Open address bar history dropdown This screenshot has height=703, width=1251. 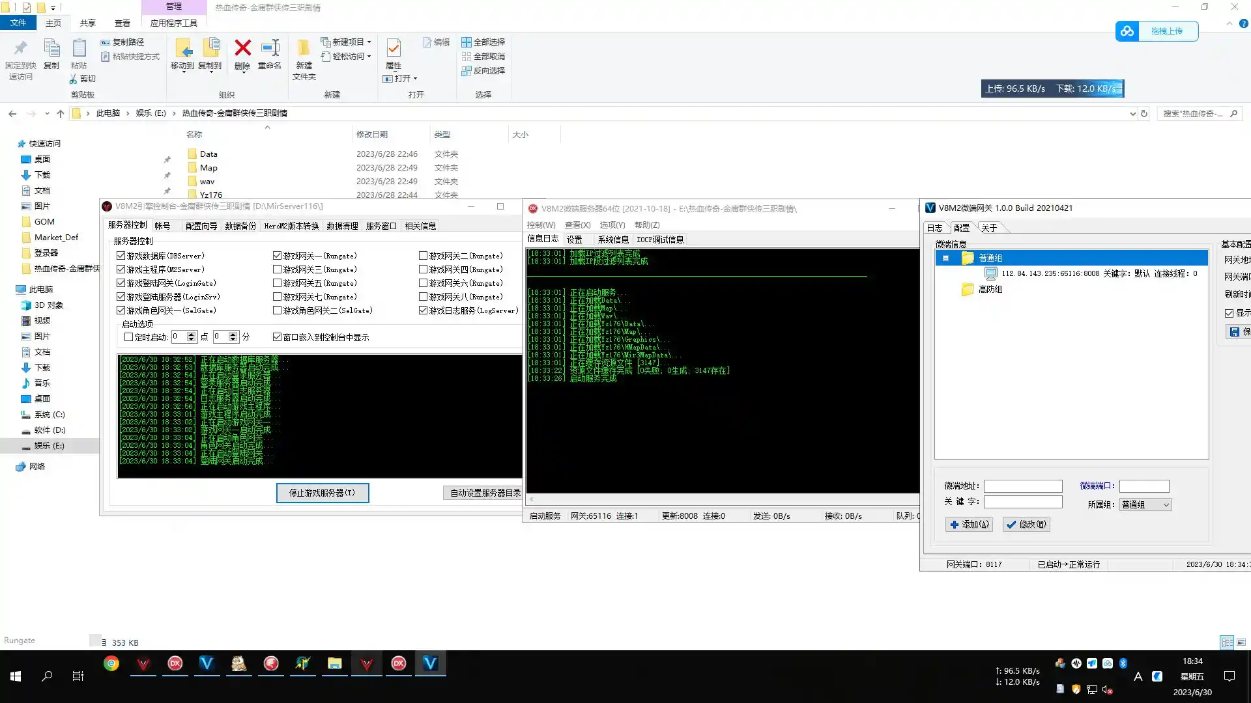[1132, 113]
